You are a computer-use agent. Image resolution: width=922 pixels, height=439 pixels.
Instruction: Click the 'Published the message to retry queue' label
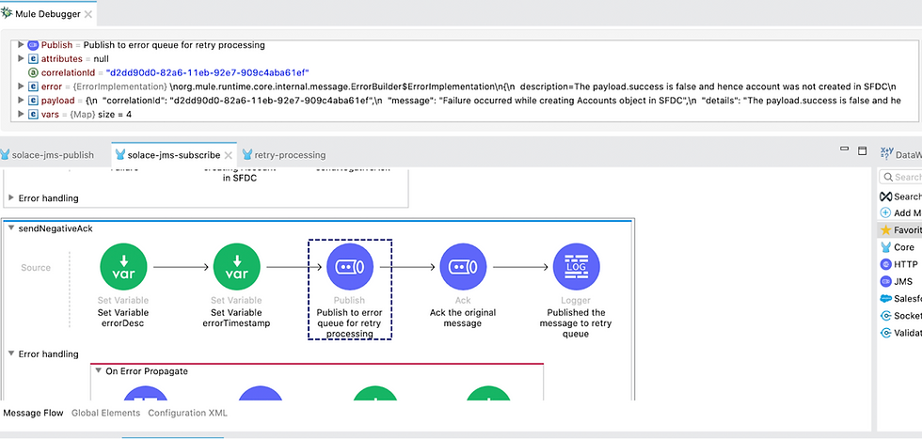(576, 323)
